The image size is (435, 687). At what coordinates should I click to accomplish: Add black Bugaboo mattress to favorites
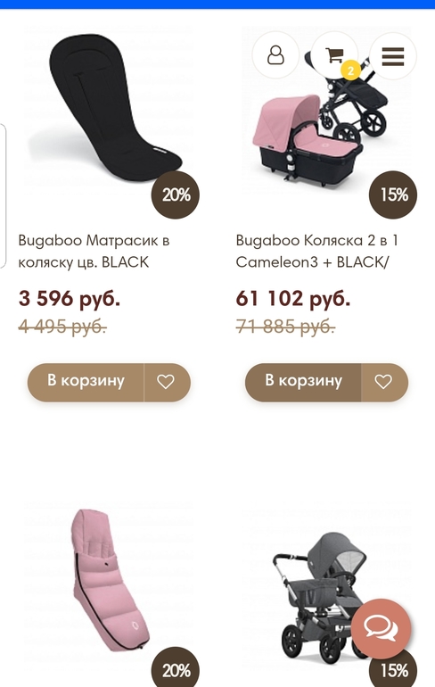click(x=167, y=382)
